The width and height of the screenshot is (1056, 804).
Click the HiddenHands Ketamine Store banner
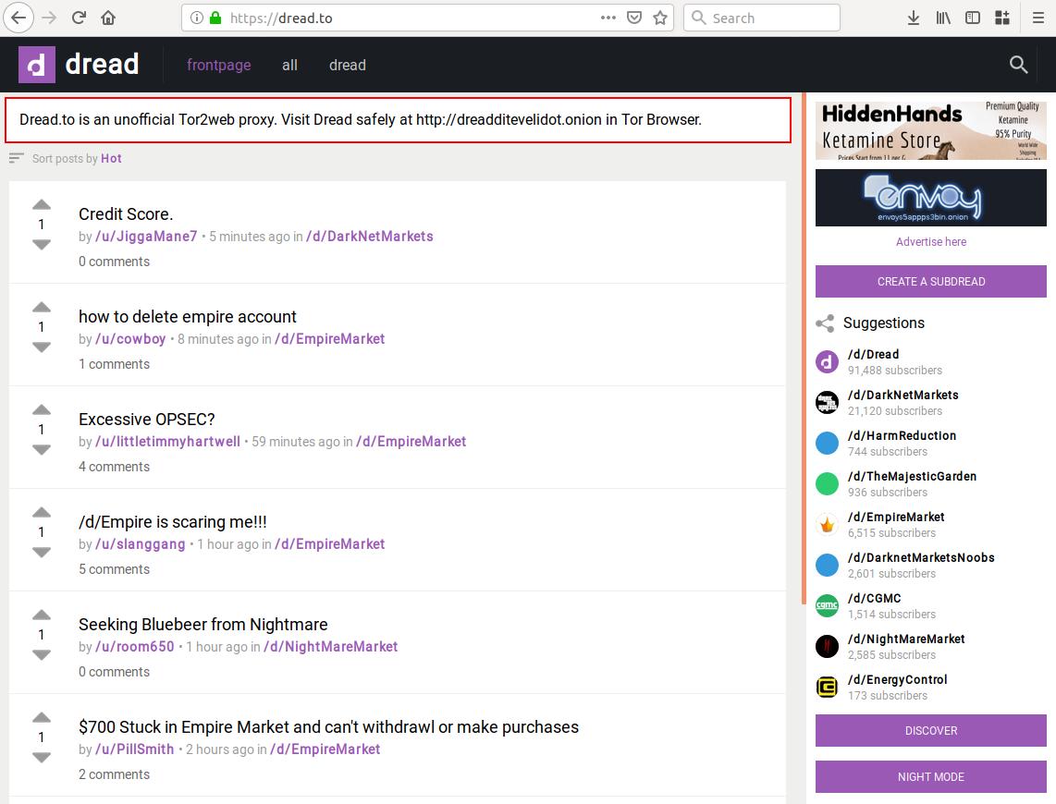[931, 130]
